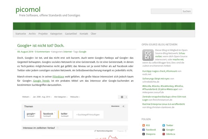The image size is (208, 139).
Task: Open the Kategorien menu item
Action: (56, 34)
